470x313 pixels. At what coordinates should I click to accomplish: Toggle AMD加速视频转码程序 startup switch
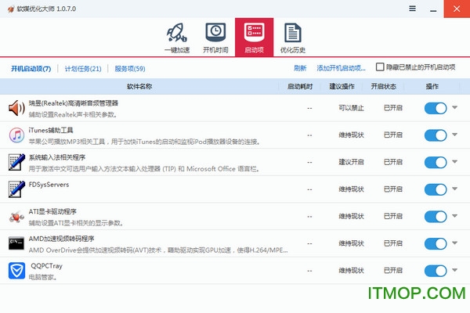[x=436, y=243]
